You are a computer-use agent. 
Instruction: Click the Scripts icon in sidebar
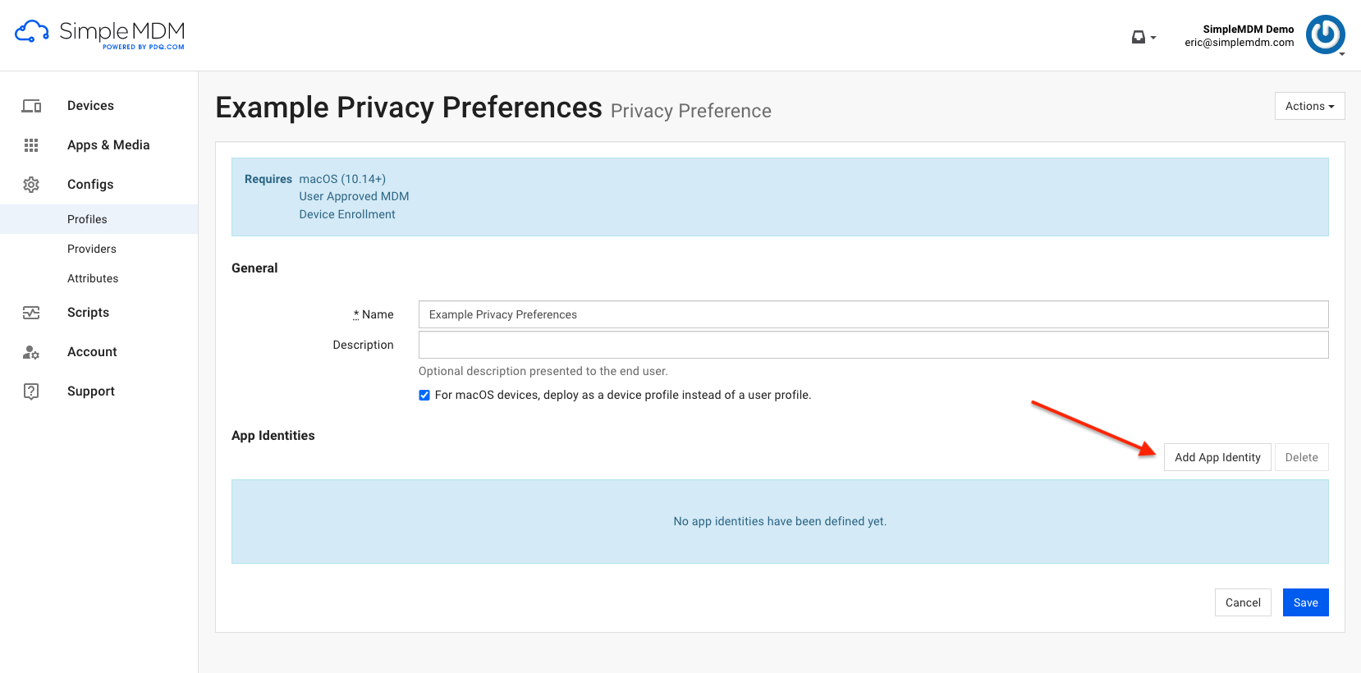pos(31,313)
